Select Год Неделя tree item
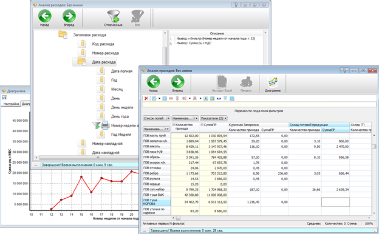The image size is (379, 234). point(121,135)
